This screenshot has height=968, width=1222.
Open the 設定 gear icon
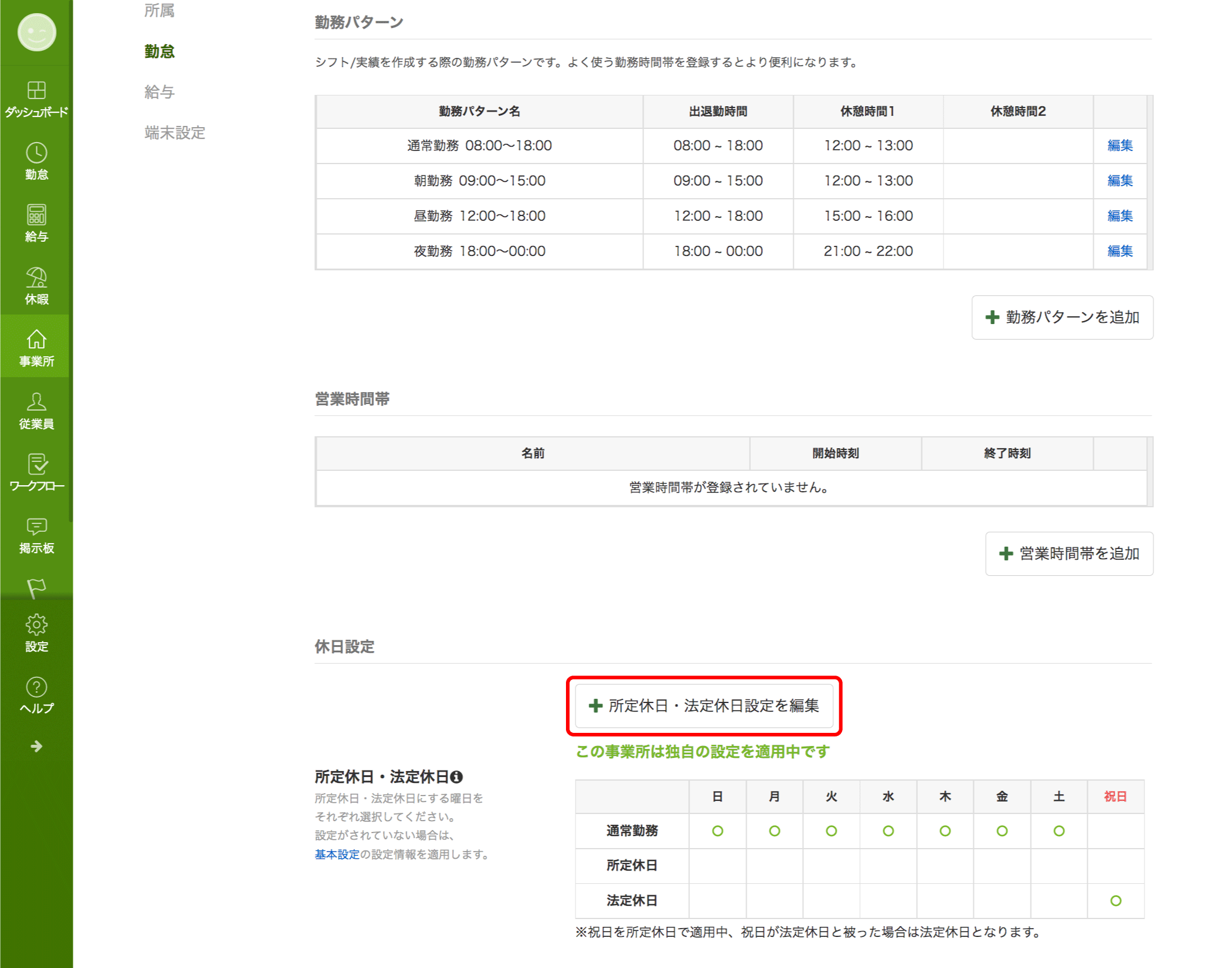pos(36,624)
